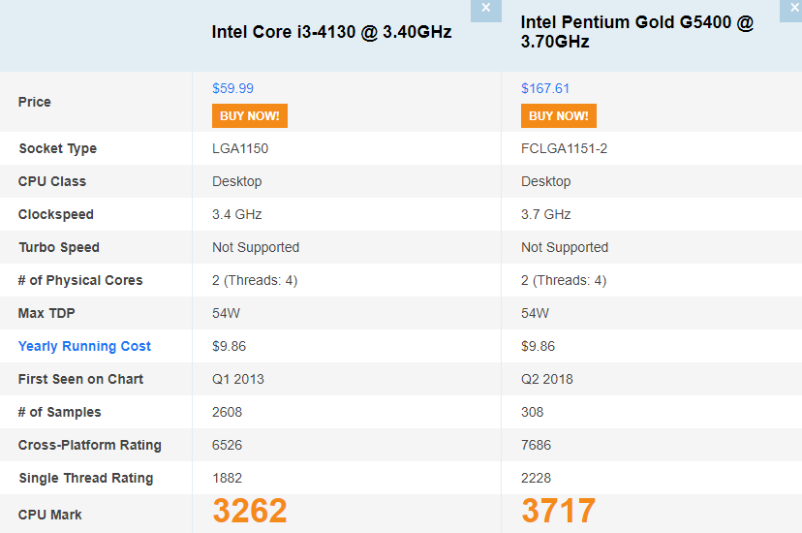
Task: Close the Pentium Gold G5400 column
Action: (794, 9)
